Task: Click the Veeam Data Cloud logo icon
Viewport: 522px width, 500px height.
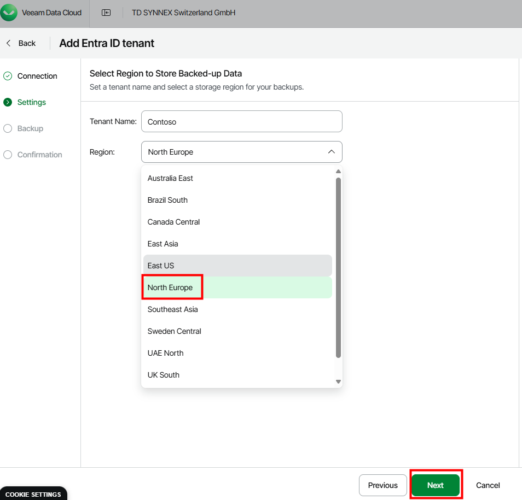Action: (9, 13)
